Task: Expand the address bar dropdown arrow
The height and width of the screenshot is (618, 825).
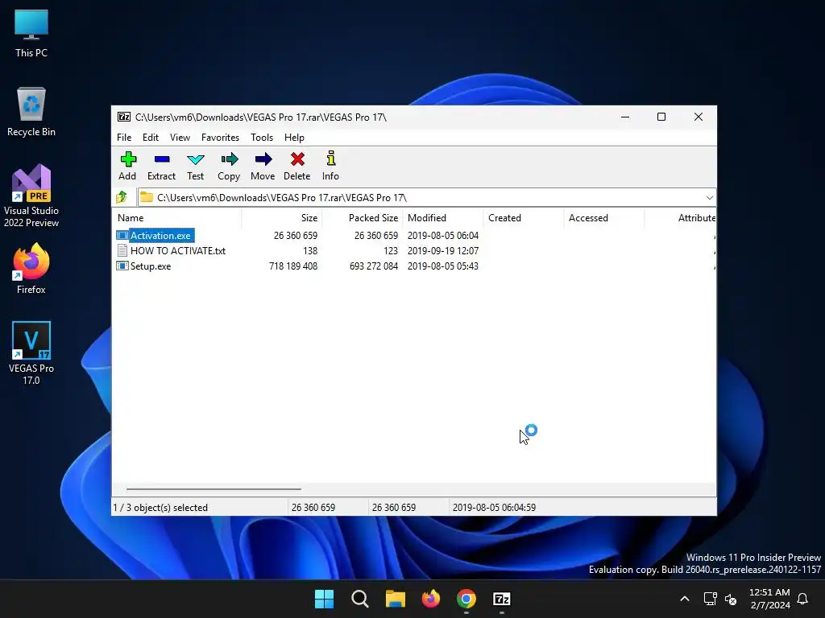Action: [x=709, y=198]
